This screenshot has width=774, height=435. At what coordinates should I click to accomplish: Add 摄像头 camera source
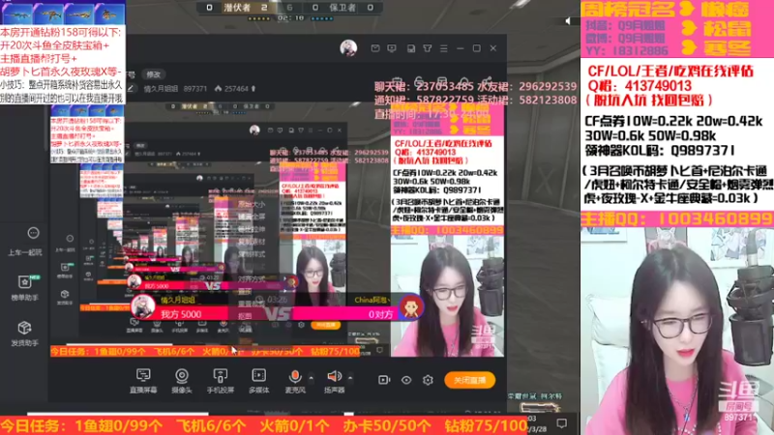182,381
